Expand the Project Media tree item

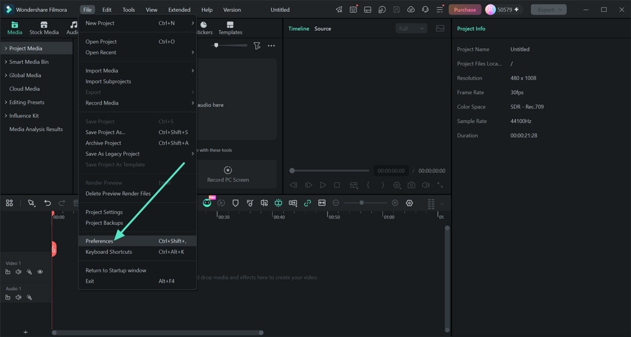[x=6, y=49]
